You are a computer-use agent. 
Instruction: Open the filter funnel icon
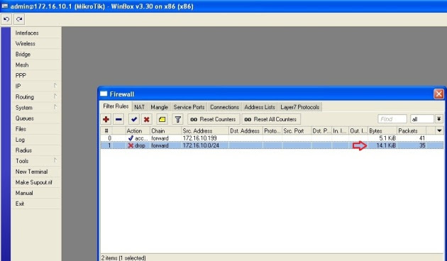point(177,119)
